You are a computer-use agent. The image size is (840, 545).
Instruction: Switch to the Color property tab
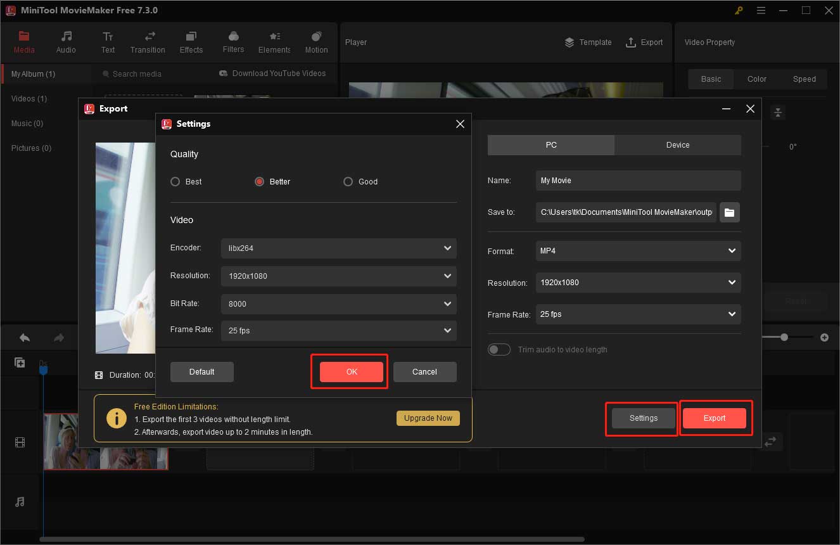[x=757, y=79]
